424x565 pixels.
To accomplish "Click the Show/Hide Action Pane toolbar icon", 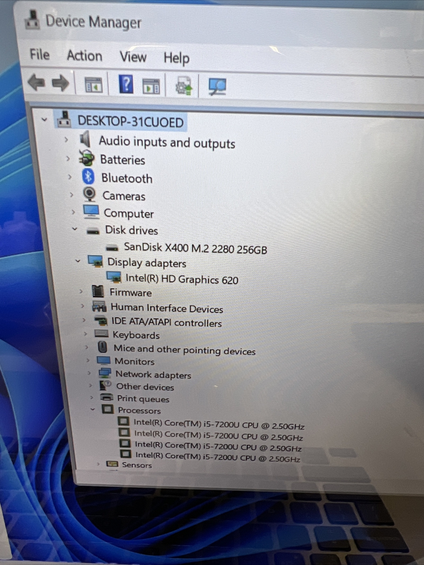I will [x=151, y=86].
